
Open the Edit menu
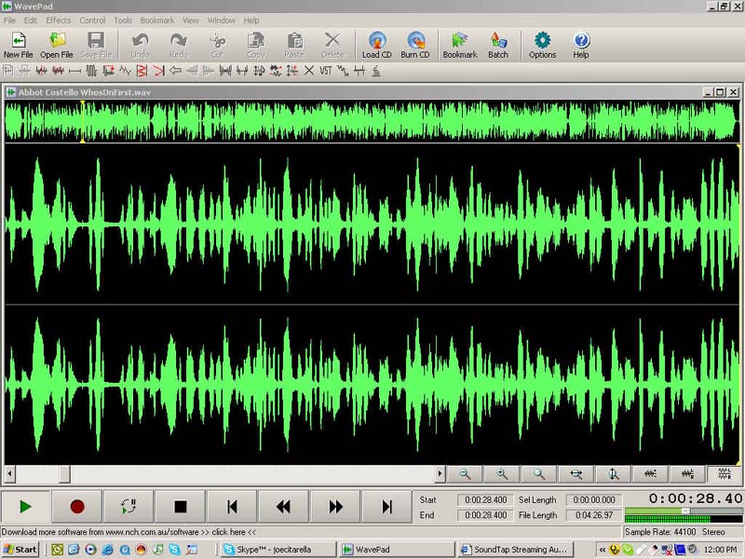[x=31, y=20]
